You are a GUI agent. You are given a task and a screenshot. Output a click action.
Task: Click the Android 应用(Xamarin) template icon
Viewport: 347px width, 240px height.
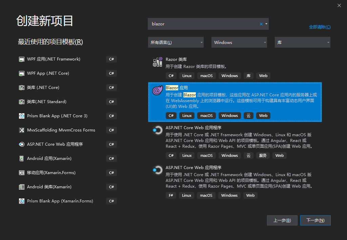tap(21, 159)
